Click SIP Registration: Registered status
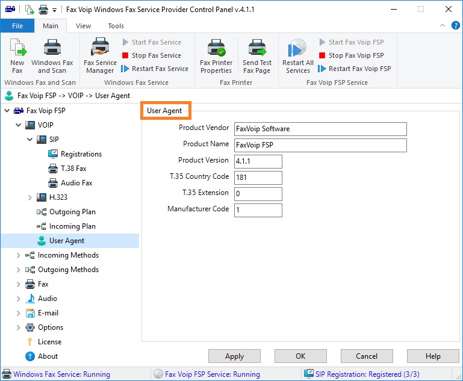Viewport: 463px width, 381px height. (367, 374)
